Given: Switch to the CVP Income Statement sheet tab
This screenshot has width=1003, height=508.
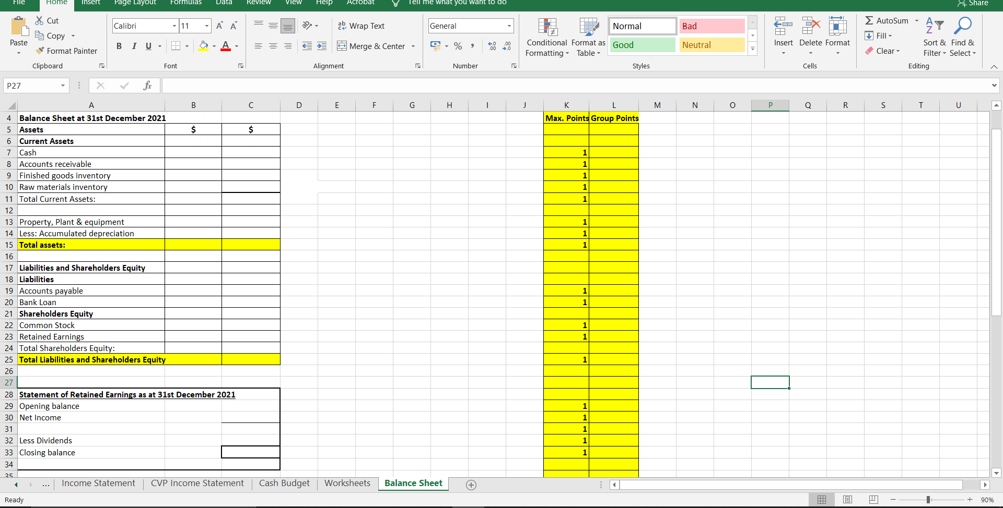Looking at the screenshot, I should point(197,483).
